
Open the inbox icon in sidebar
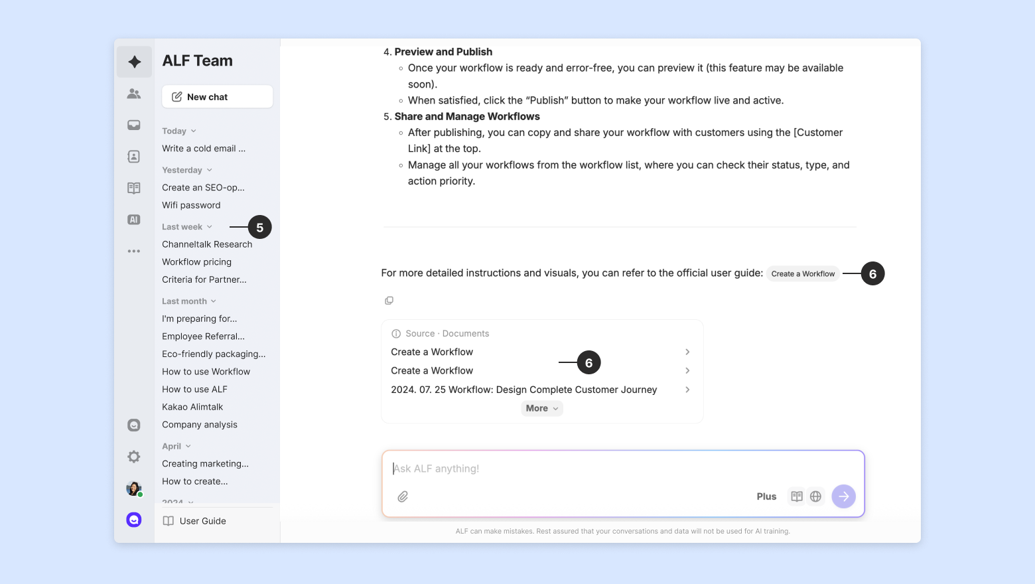(134, 125)
